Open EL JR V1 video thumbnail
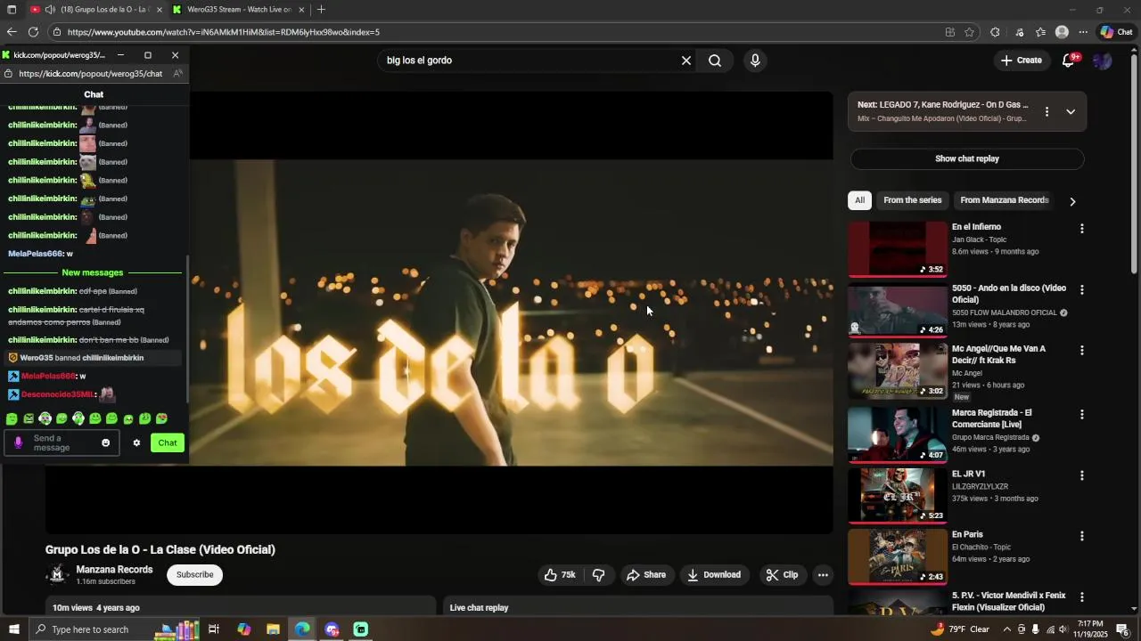1141x641 pixels. pos(897,495)
